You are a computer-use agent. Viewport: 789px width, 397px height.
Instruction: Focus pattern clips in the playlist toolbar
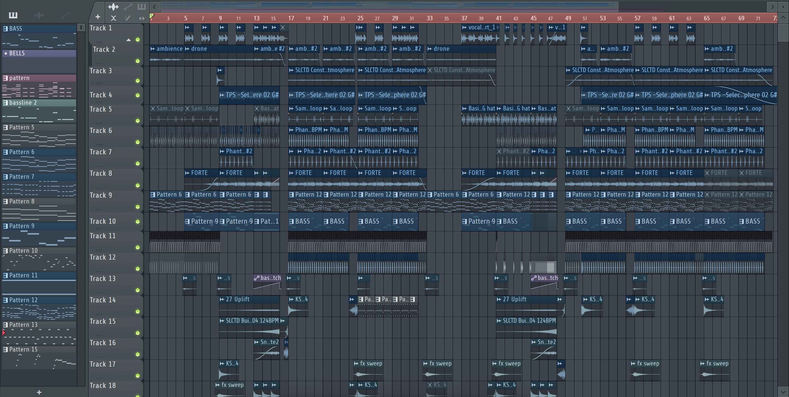pos(142,6)
